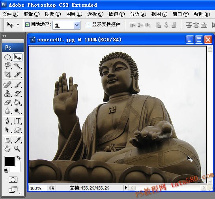
Task: Select the Eraser tool
Action: coord(7,102)
